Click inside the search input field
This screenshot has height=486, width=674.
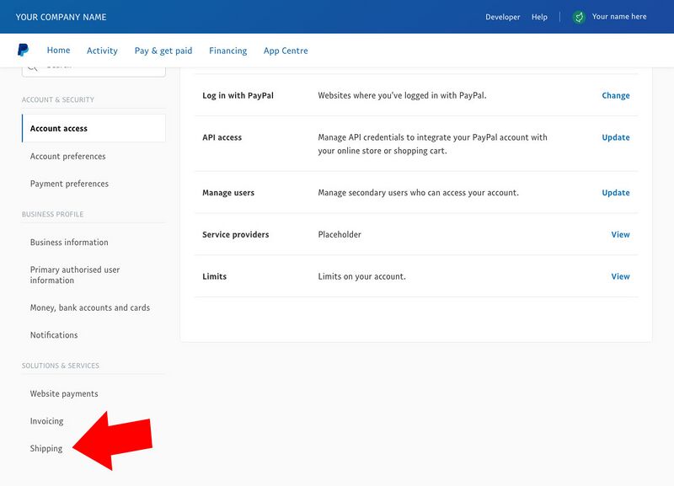(x=101, y=65)
